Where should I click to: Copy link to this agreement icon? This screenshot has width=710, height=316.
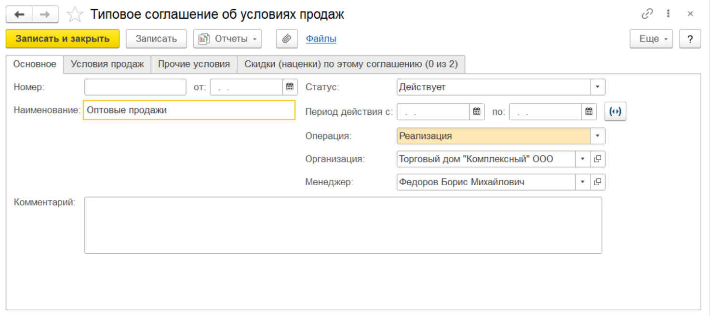[647, 14]
